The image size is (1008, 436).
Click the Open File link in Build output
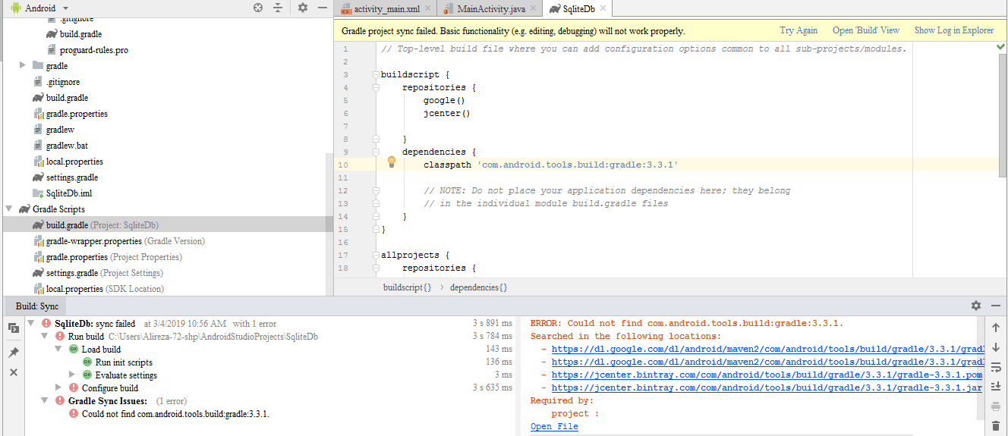554,426
